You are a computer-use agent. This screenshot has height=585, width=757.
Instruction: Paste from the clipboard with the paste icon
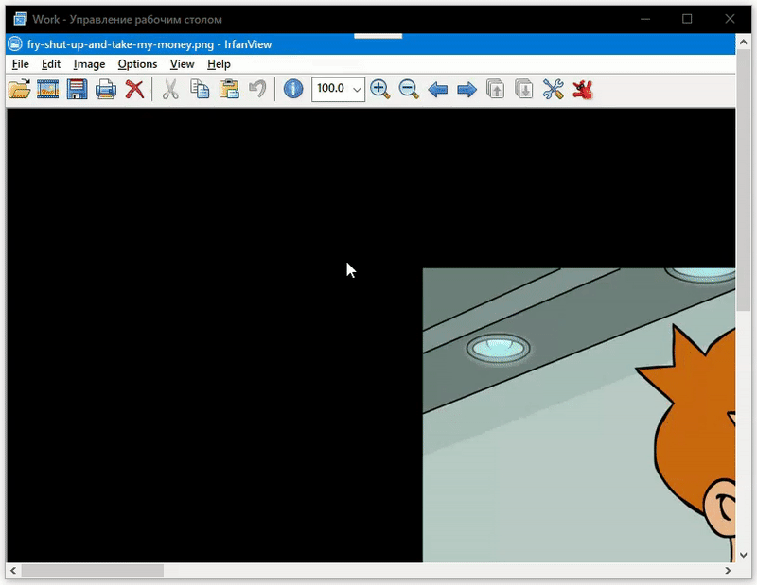pos(229,89)
